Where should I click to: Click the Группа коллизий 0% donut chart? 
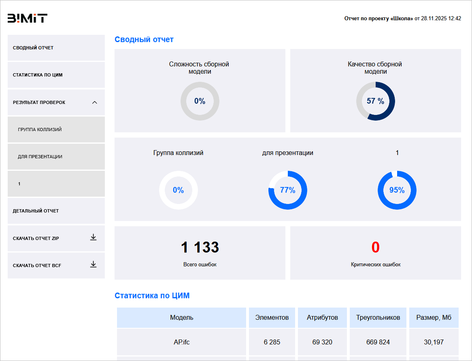178,190
